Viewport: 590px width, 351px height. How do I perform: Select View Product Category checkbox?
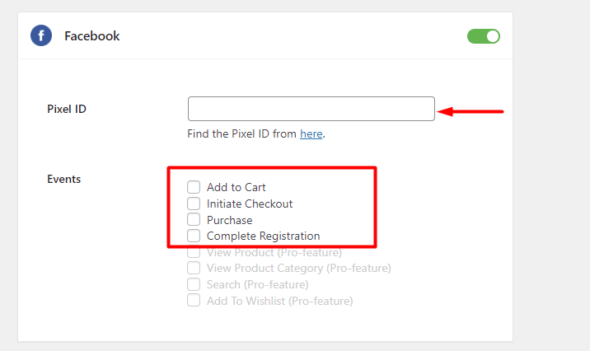coord(194,268)
